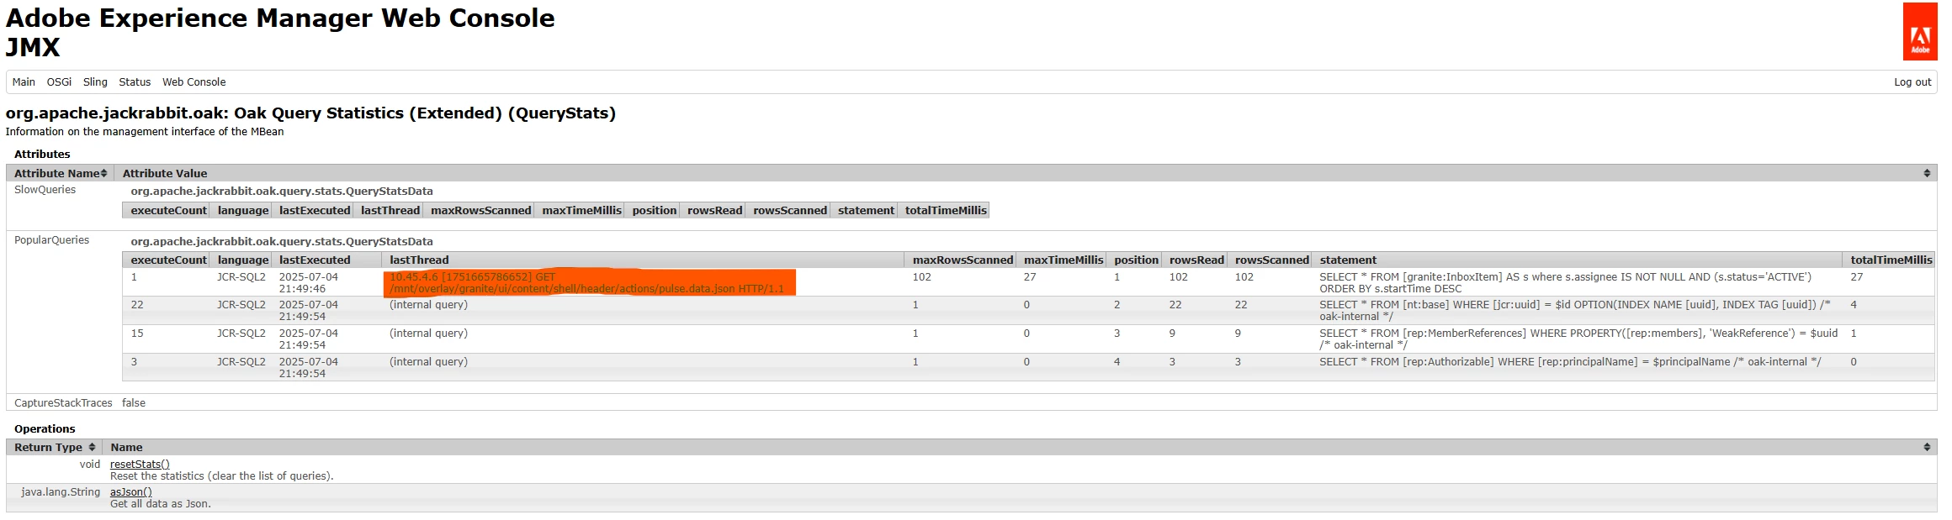
Task: Click SlowQueries attribute name
Action: pos(45,190)
